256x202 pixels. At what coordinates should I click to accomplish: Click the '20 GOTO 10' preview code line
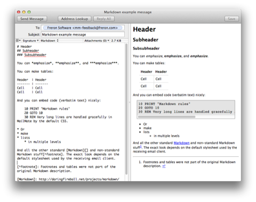click(149, 108)
